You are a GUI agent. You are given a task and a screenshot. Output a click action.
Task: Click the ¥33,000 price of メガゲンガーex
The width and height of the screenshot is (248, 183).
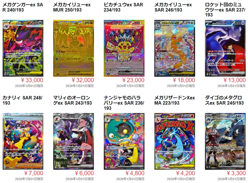coord(32,80)
